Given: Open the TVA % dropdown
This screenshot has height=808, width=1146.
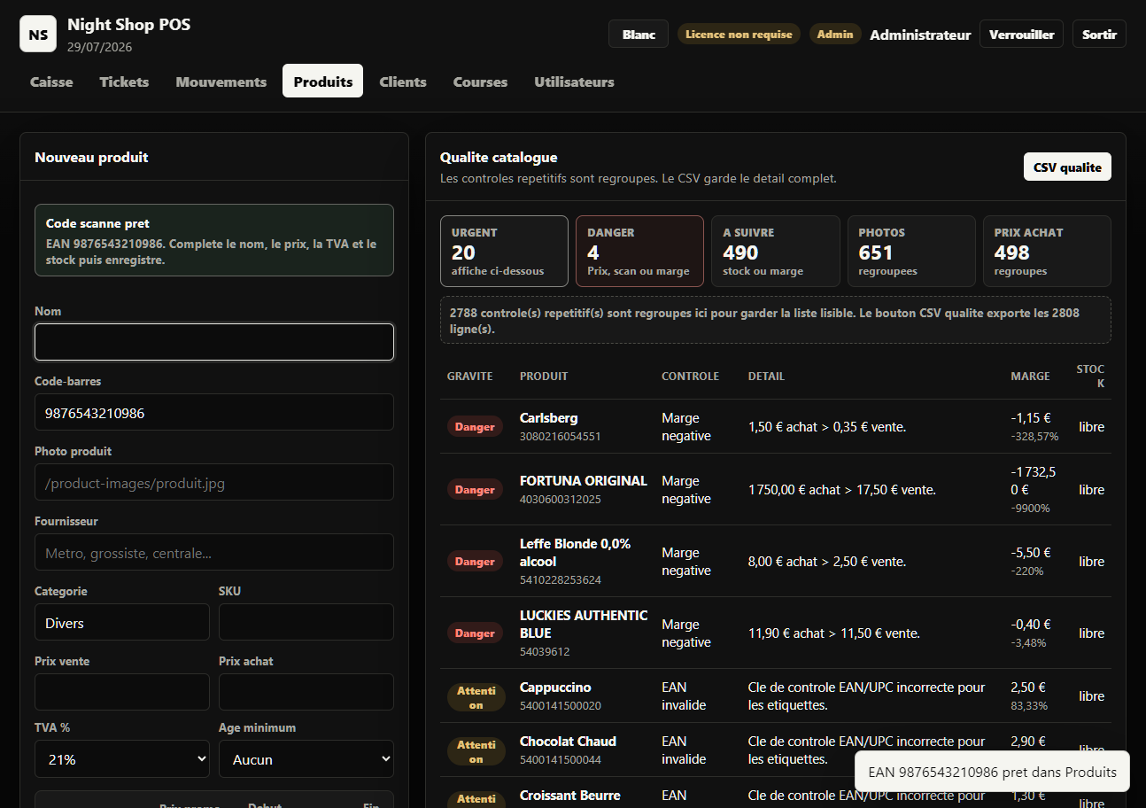Looking at the screenshot, I should pos(122,759).
